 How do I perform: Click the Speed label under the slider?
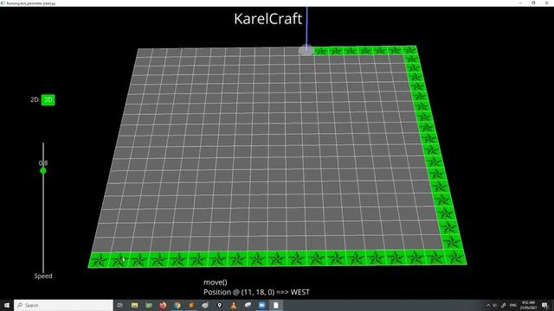tap(43, 276)
